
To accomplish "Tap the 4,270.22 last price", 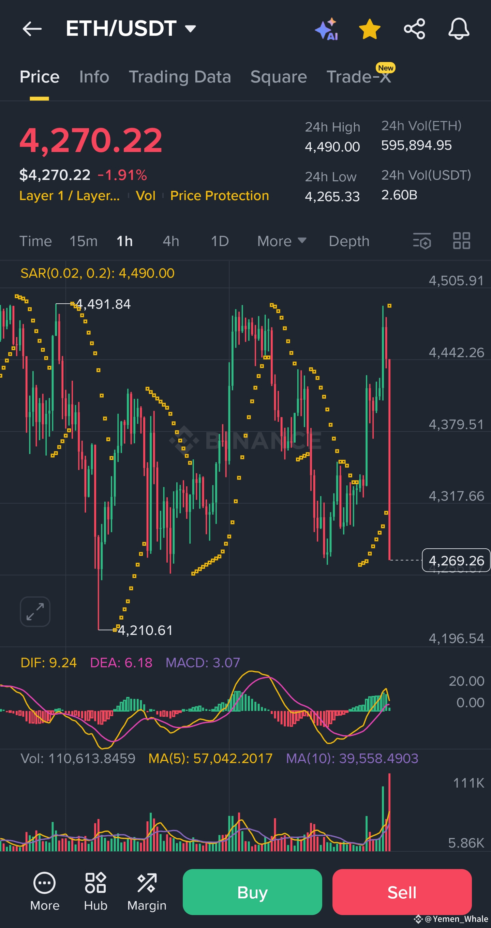I will pyautogui.click(x=91, y=140).
